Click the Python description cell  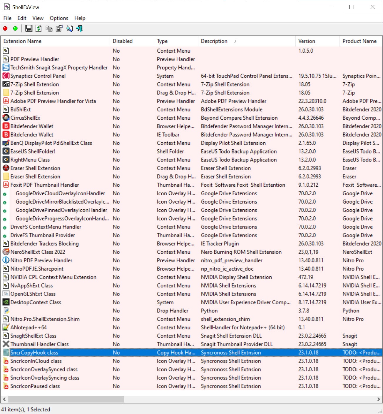(x=209, y=310)
